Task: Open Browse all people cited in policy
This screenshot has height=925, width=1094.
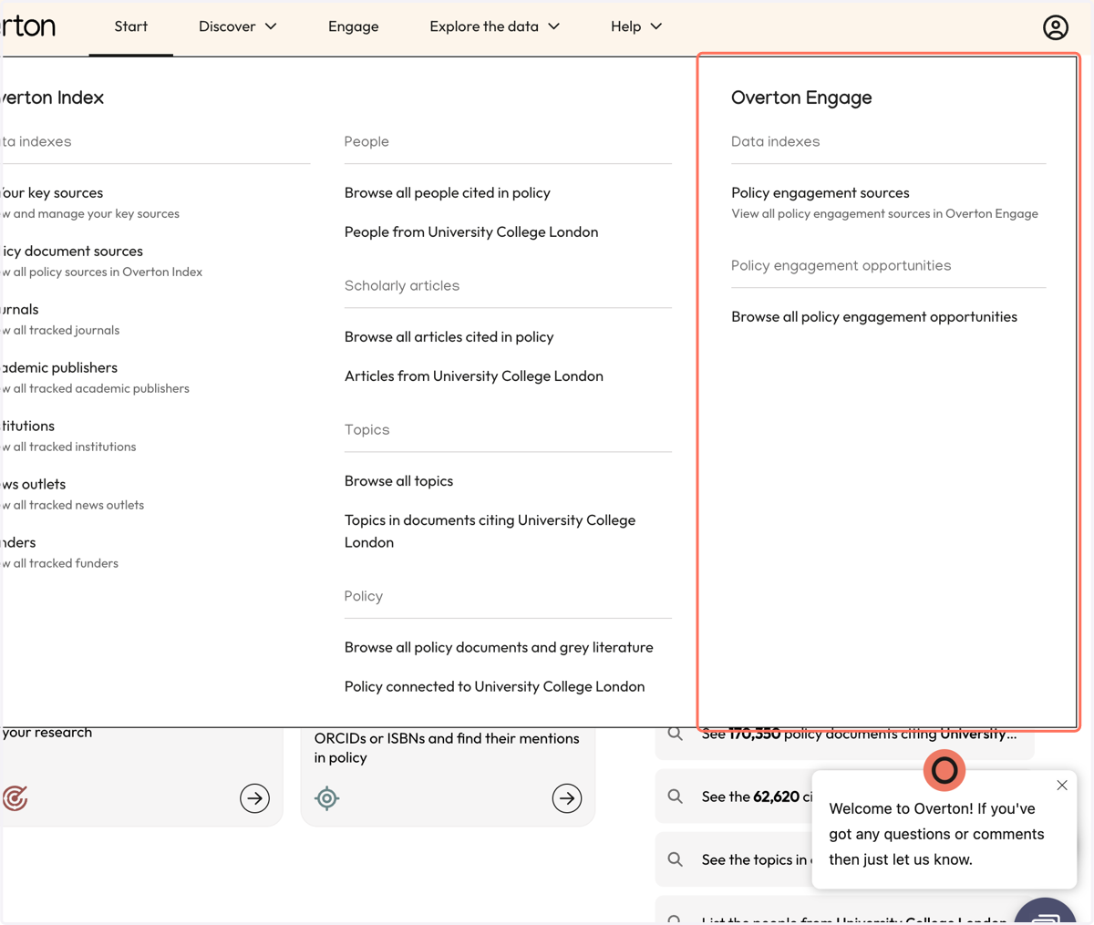Action: point(448,192)
